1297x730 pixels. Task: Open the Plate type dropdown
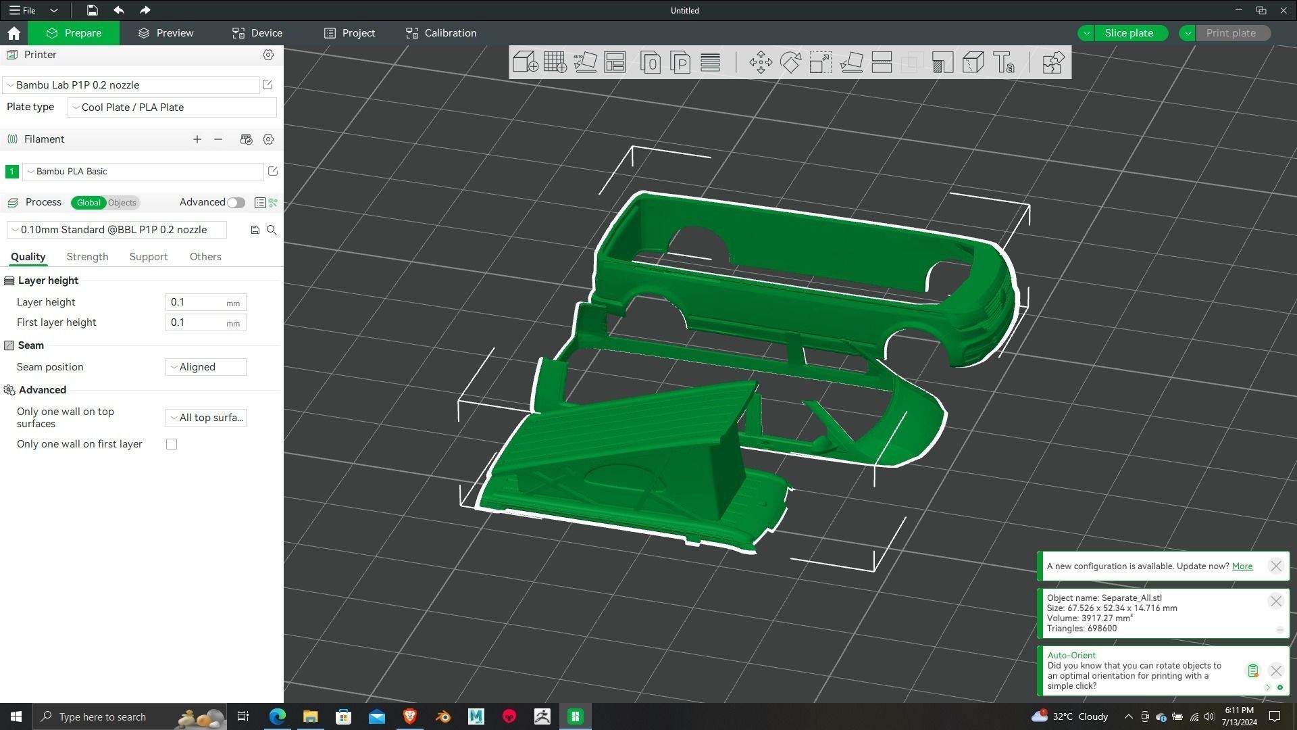click(x=172, y=107)
